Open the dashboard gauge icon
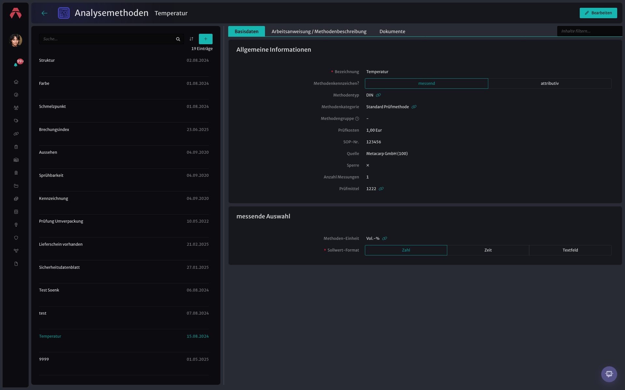The image size is (625, 390). (16, 95)
